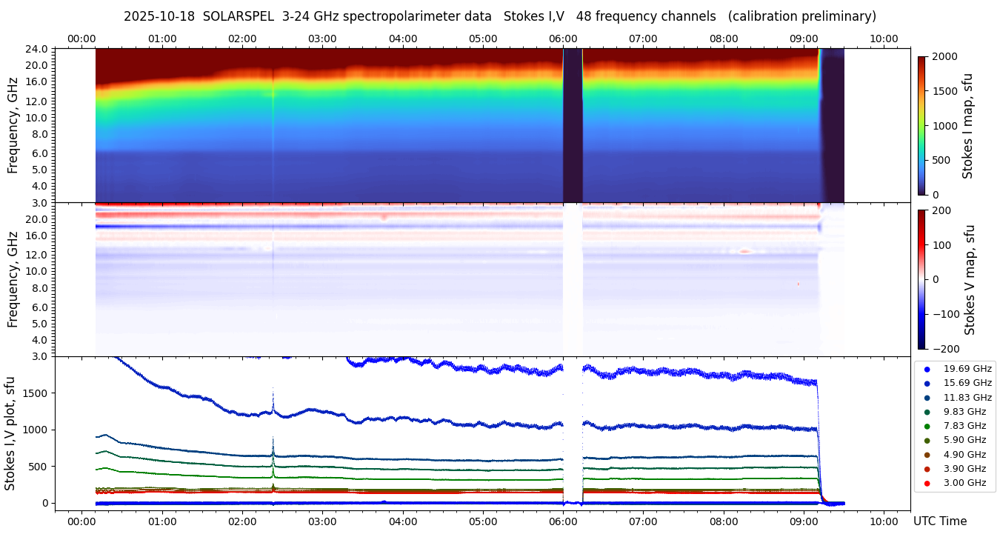Click the 15.69 GHz legend marker dot
This screenshot has height=537, width=1000.
coord(927,383)
